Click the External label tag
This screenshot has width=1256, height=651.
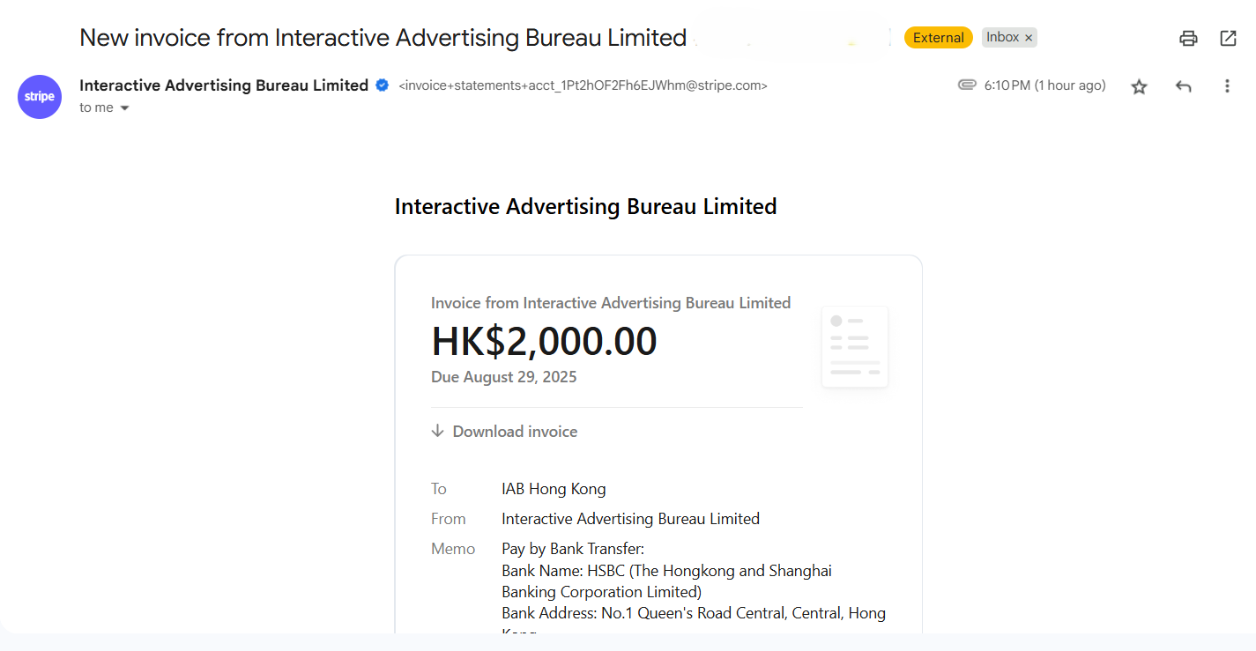[x=938, y=38]
